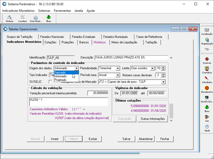Open the Ajuda menu in menu bar
Screen dimensions: 214x159
tap(91, 11)
